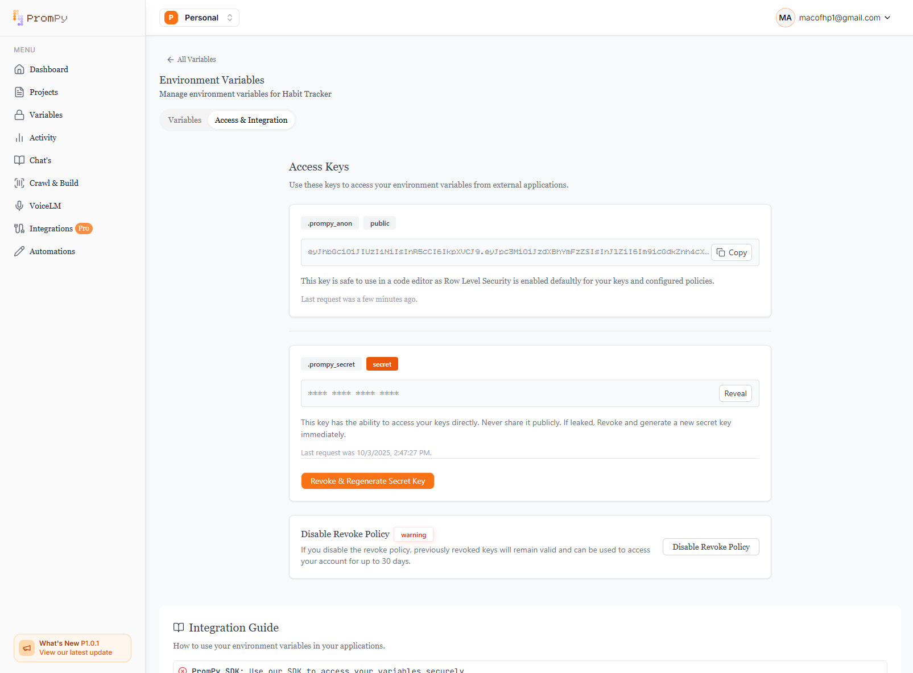This screenshot has width=913, height=673.
Task: Click the MENU sidebar label
Action: [x=24, y=50]
